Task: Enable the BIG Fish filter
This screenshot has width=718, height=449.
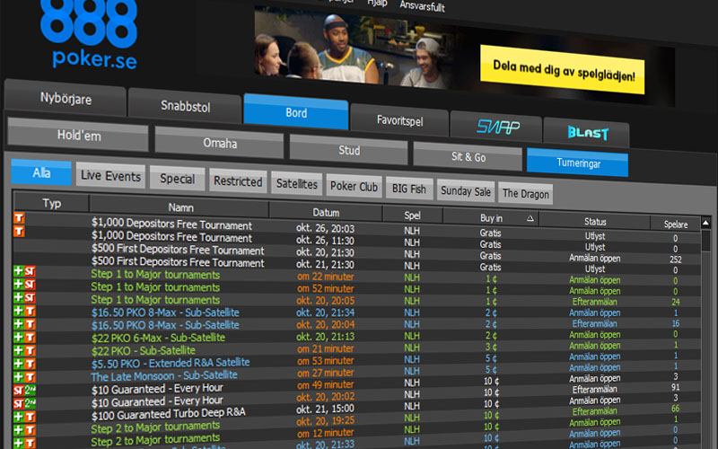Action: [409, 189]
